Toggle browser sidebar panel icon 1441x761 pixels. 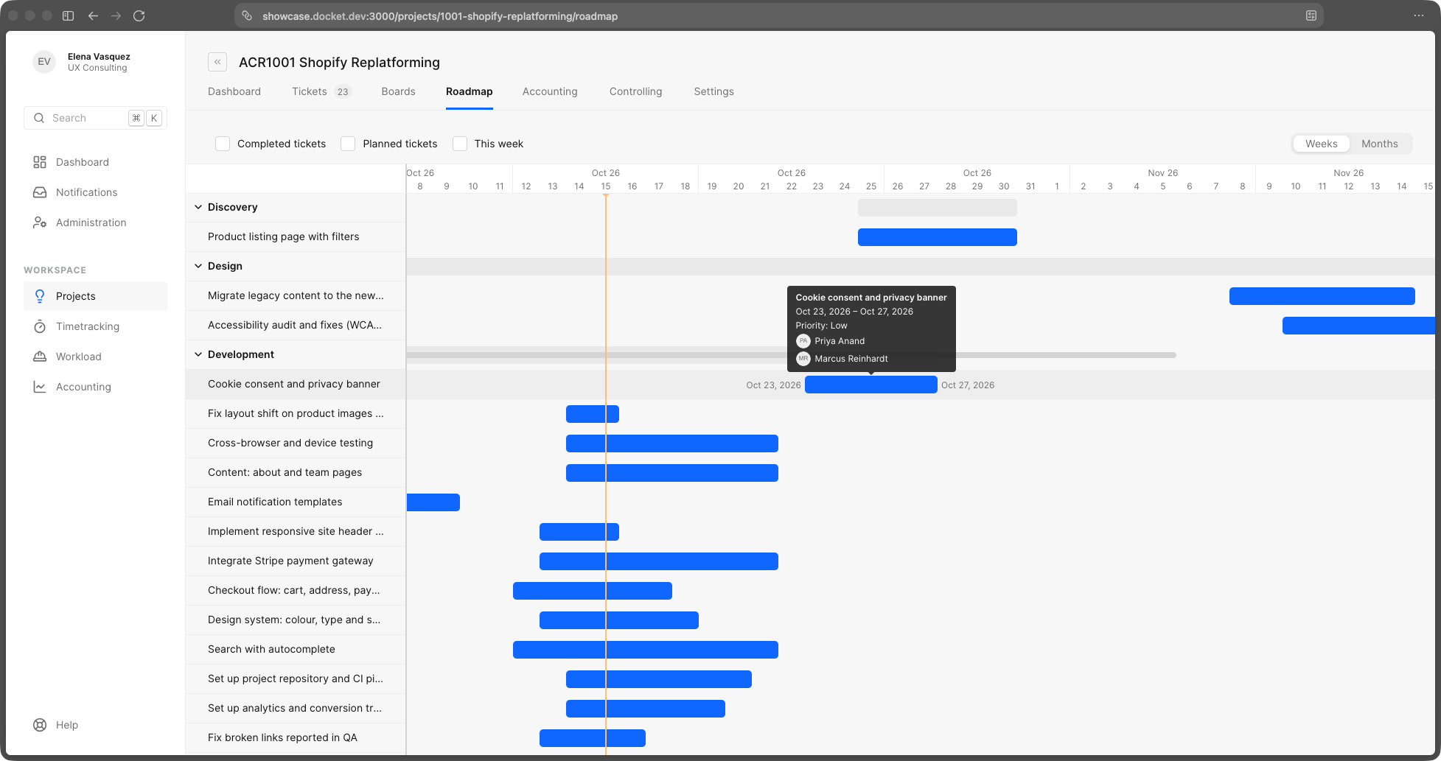tap(68, 15)
